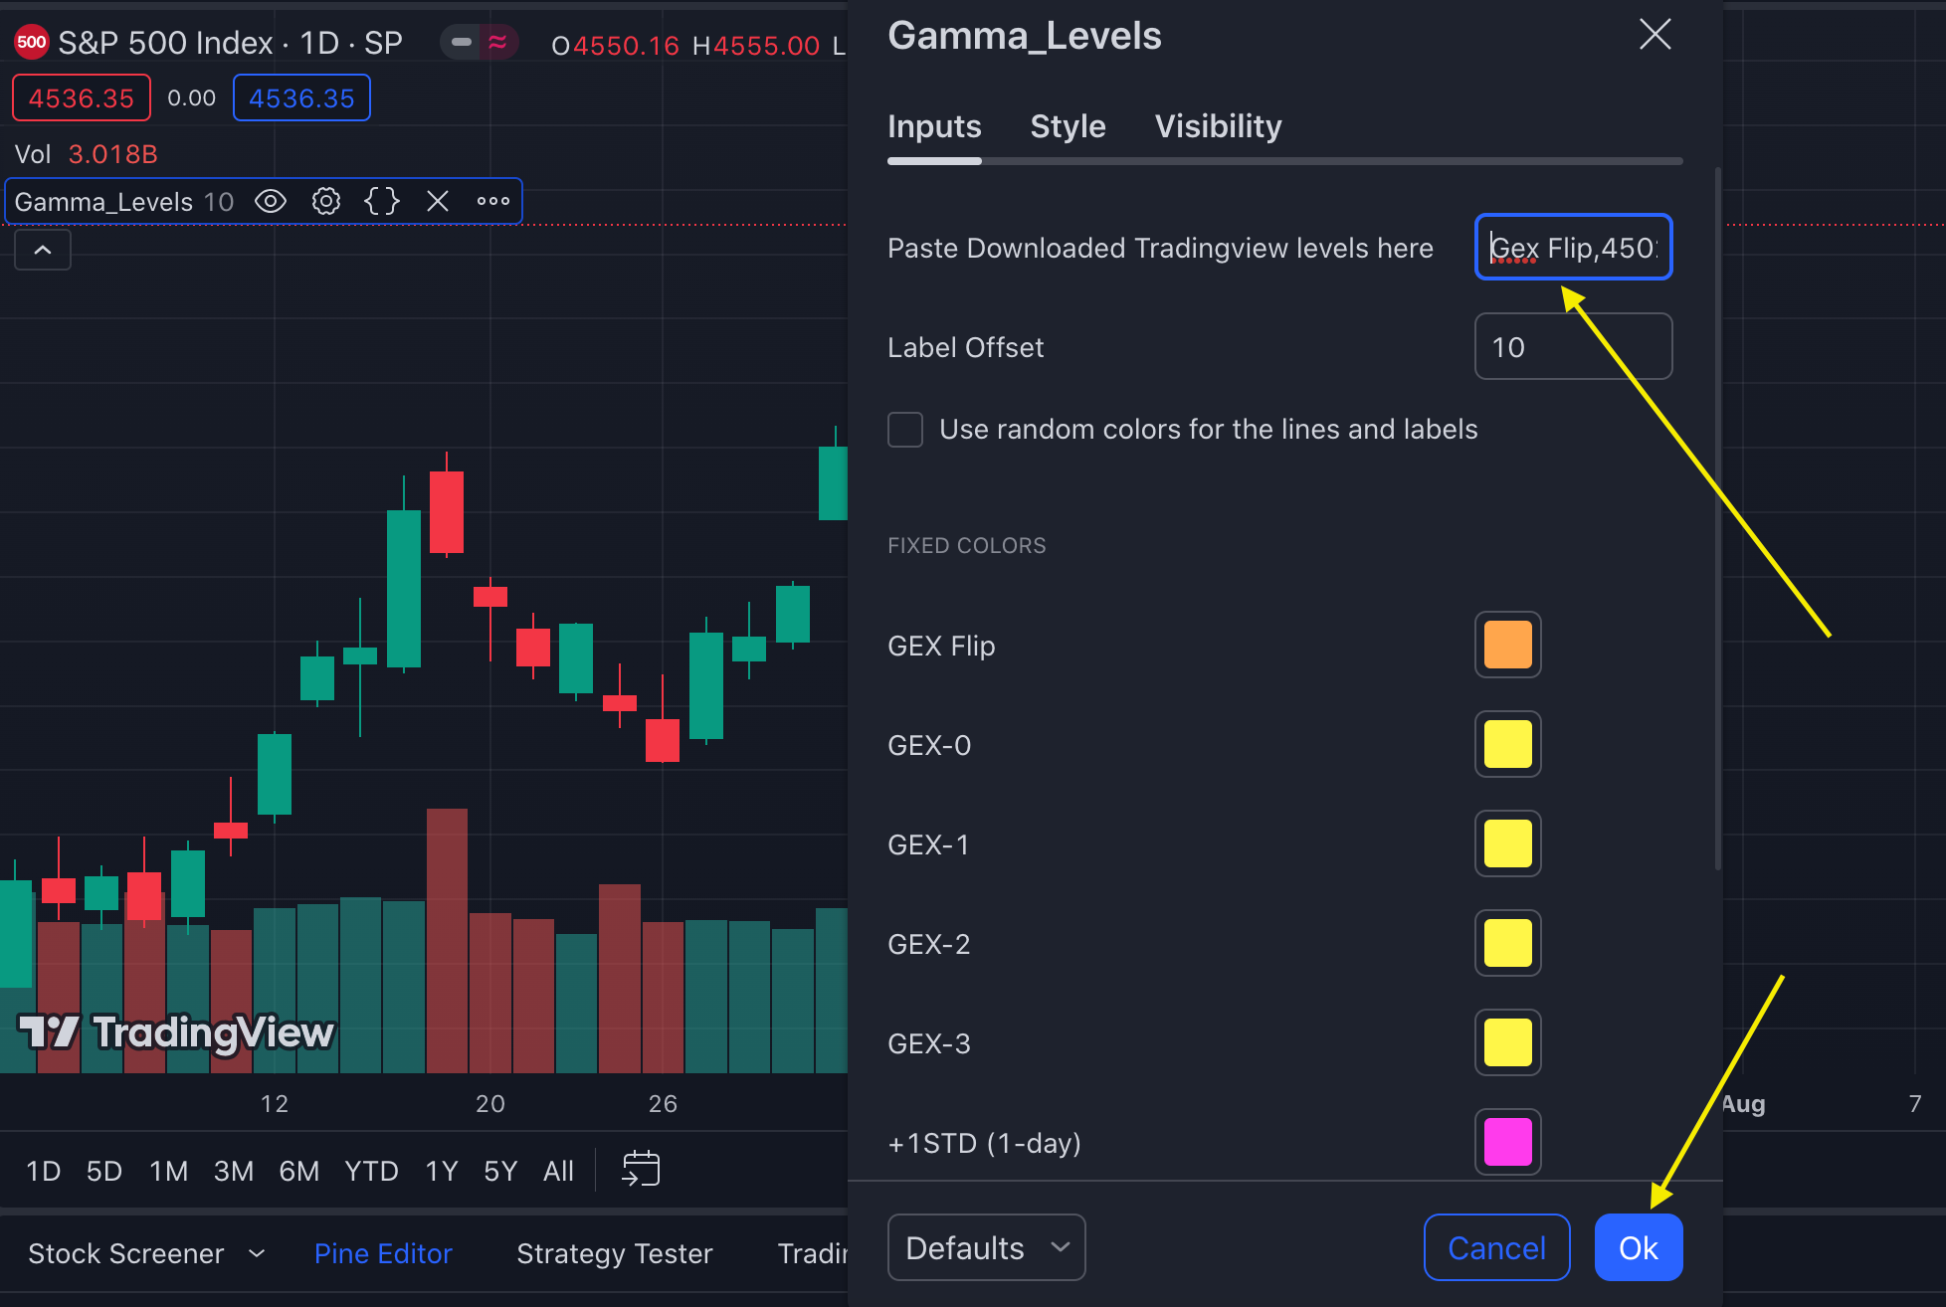Enable random colors for lines and labels
Screen dimensions: 1946x1307
coord(905,429)
